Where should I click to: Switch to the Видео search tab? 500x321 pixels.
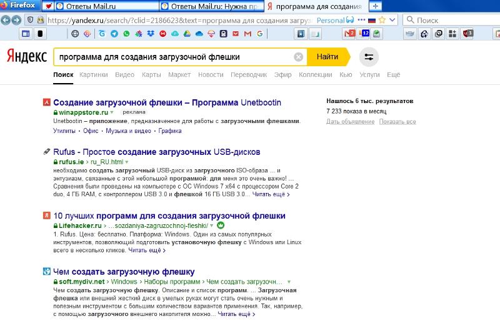[x=124, y=74]
